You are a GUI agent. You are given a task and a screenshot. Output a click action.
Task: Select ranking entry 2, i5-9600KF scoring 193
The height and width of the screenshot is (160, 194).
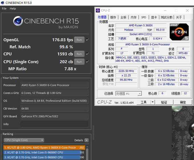pyautogui.click(x=44, y=153)
